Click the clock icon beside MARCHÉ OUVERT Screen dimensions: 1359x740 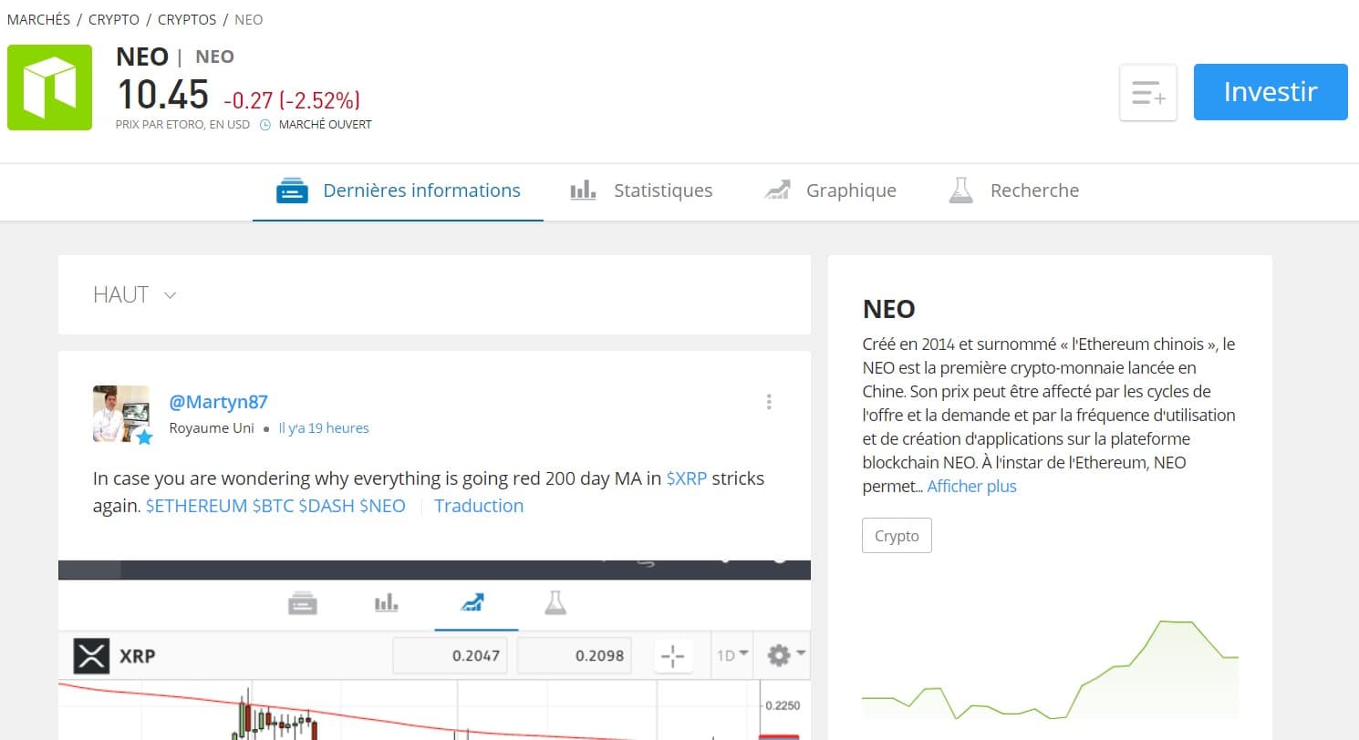pyautogui.click(x=265, y=125)
